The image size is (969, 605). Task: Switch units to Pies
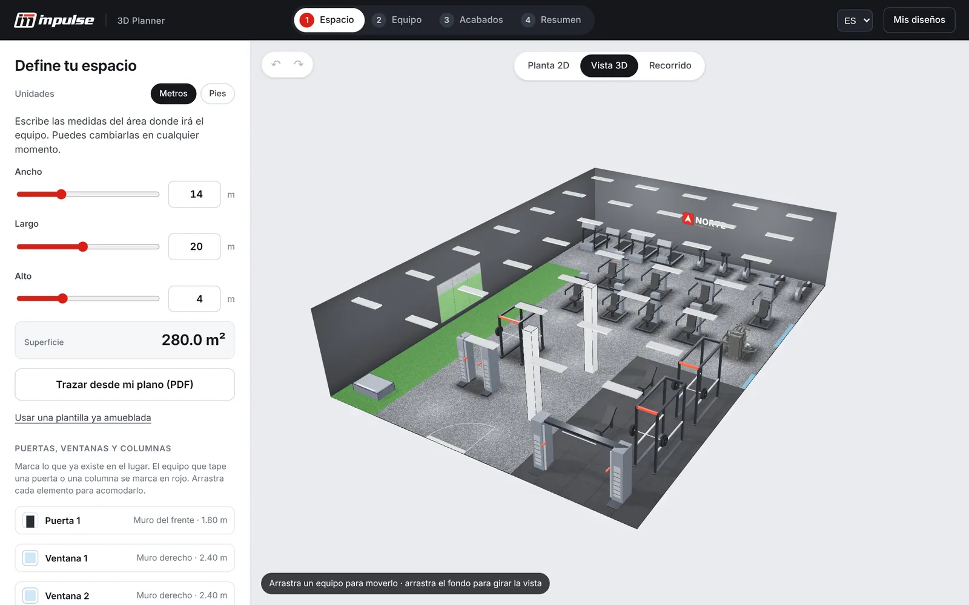pos(217,94)
